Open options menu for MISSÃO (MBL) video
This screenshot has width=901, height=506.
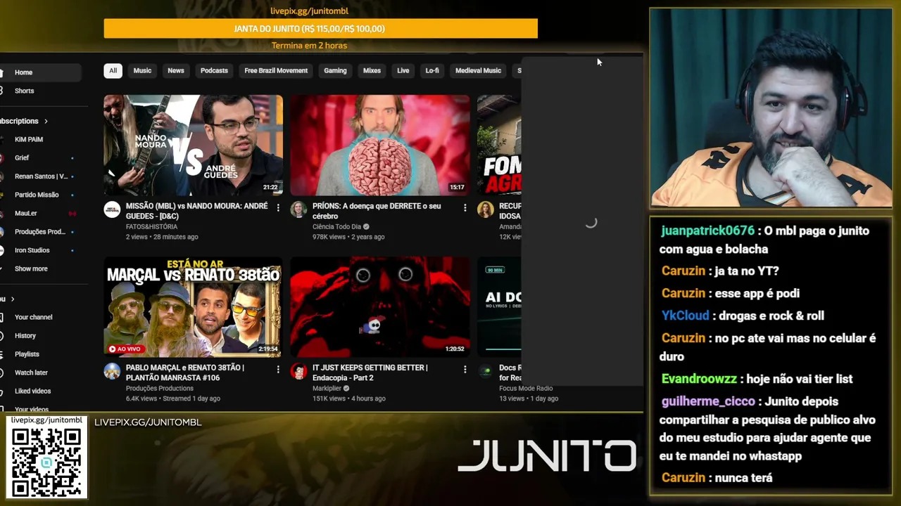pos(278,208)
